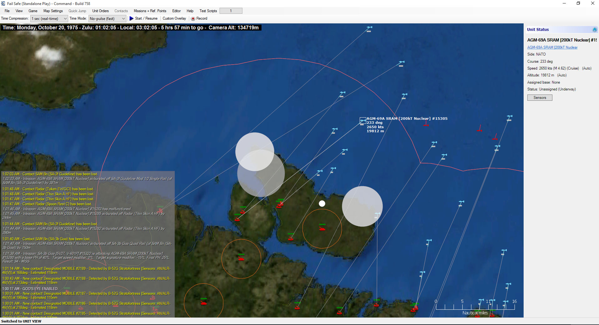
Task: Click the Sensors button
Action: point(539,97)
